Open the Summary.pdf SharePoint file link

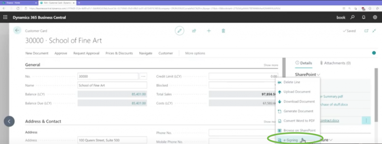pyautogui.click(x=332, y=97)
